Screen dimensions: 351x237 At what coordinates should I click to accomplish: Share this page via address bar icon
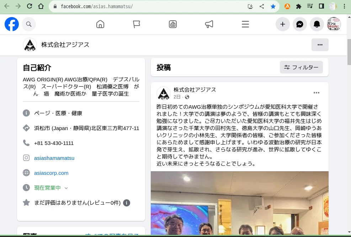262,6
